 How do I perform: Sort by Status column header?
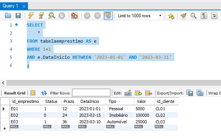[x=52, y=101]
